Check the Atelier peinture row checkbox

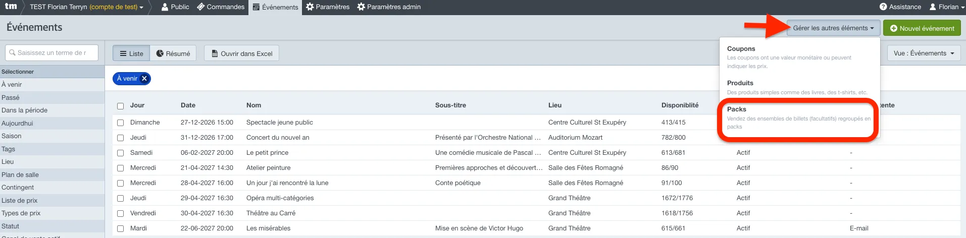click(120, 168)
